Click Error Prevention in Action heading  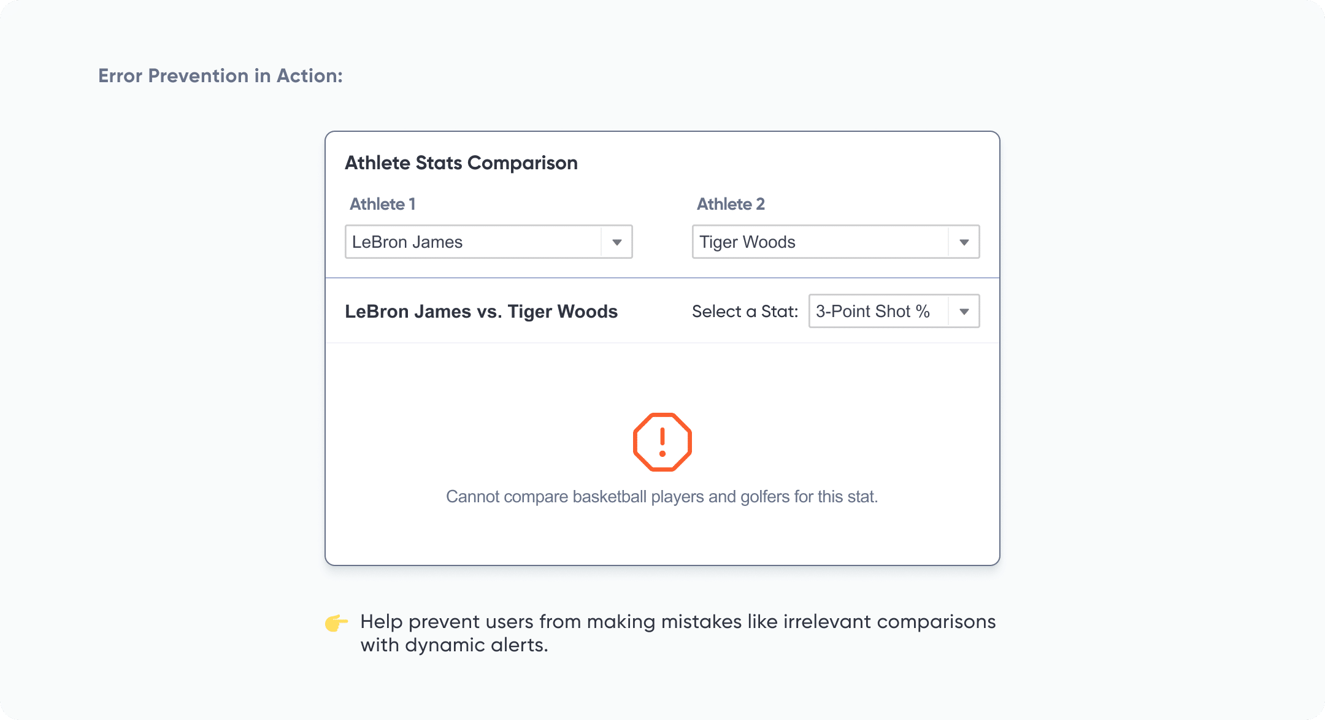click(220, 76)
